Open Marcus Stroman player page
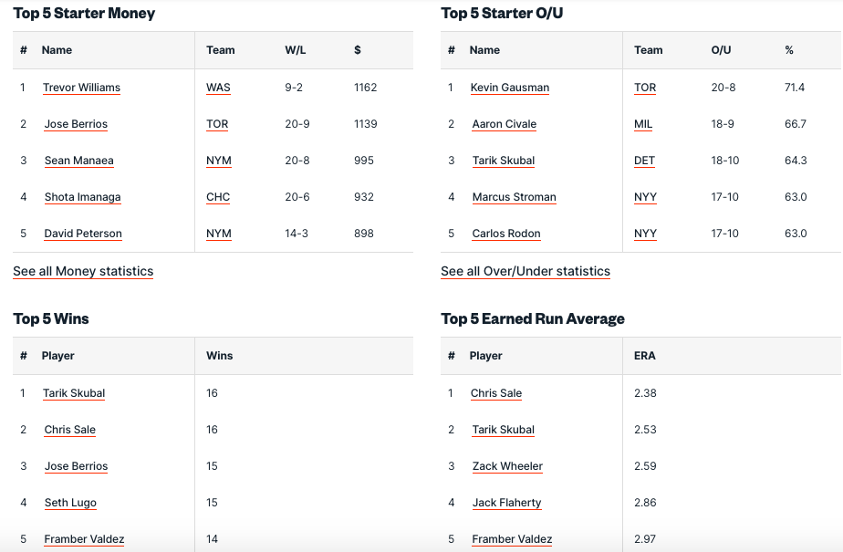Viewport: 843px width, 552px height. pos(514,197)
